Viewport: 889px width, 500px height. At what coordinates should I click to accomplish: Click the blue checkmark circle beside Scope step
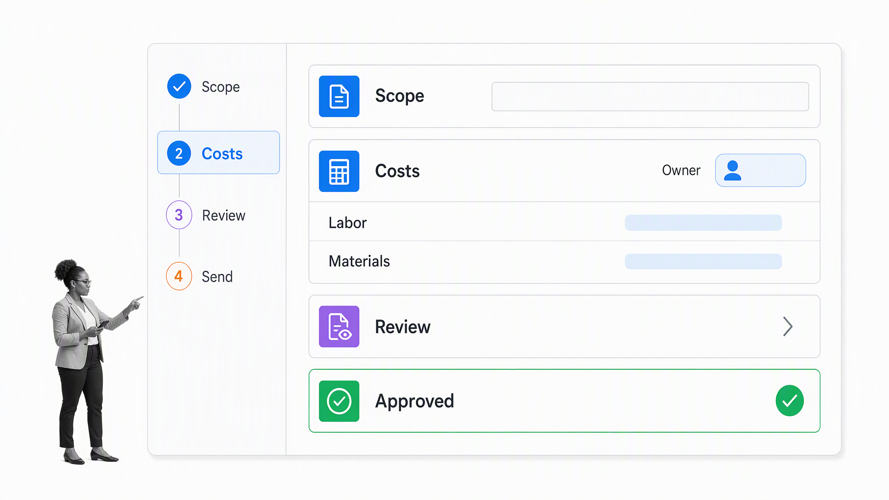(179, 86)
